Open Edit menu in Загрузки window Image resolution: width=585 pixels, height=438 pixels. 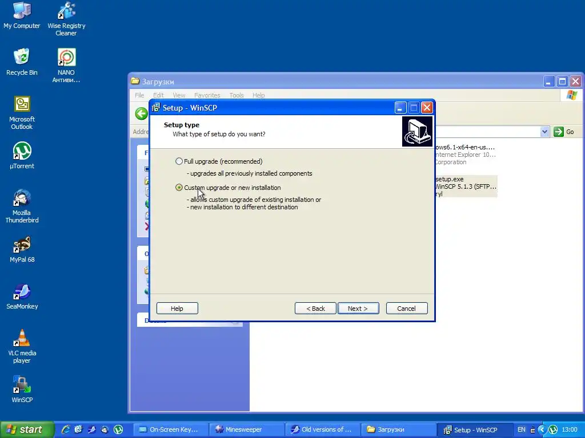158,95
